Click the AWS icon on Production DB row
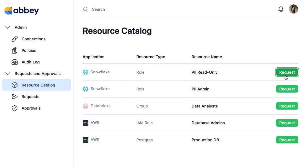Image resolution: width=307 pixels, height=167 pixels. (x=85, y=140)
